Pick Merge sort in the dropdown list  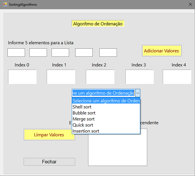pos(106,119)
